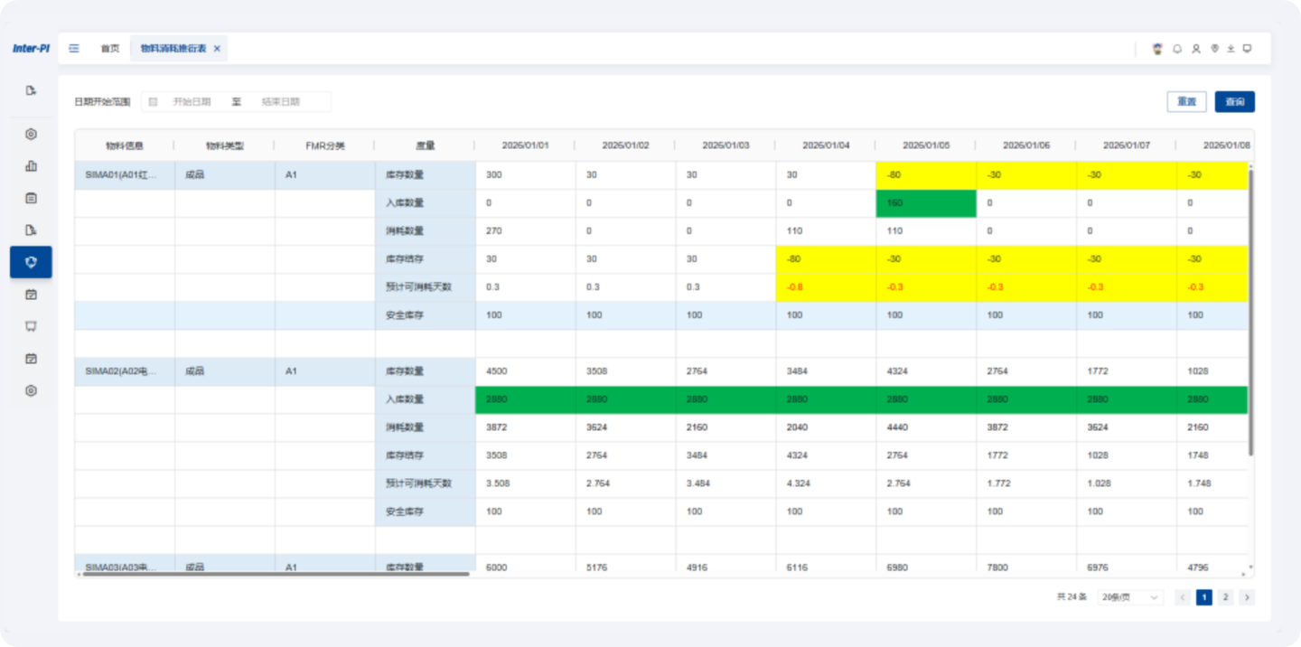Viewport: 1301px width, 647px height.
Task: Close the 物料消耗推衍表 tab
Action: click(217, 49)
